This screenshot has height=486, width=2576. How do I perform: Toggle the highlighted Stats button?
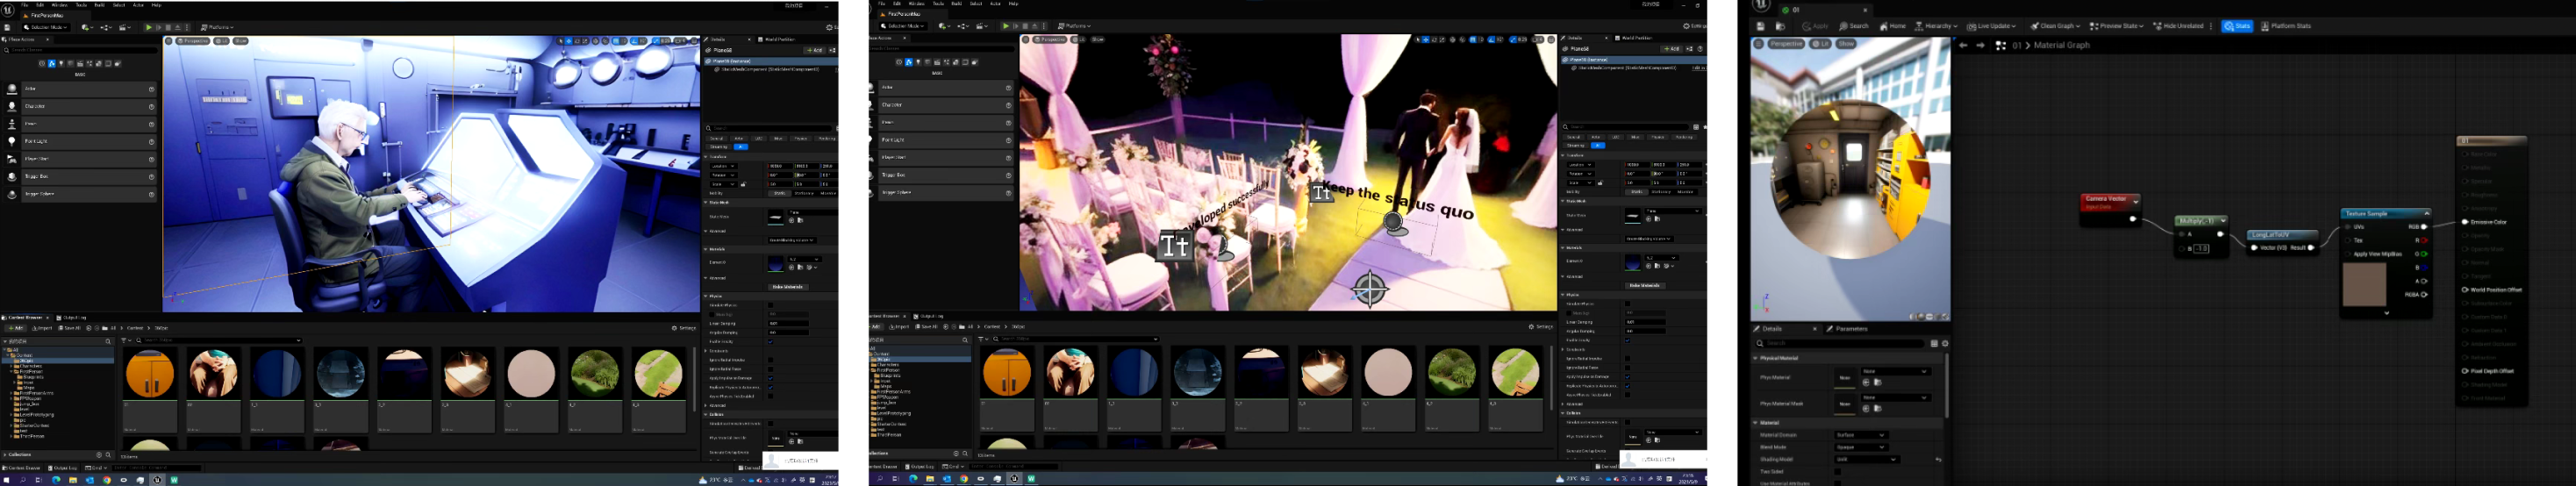[2237, 26]
